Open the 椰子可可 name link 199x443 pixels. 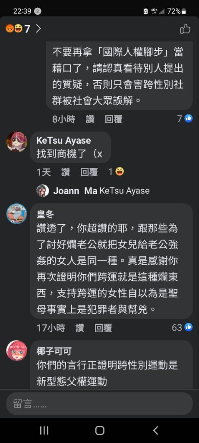[54, 351]
